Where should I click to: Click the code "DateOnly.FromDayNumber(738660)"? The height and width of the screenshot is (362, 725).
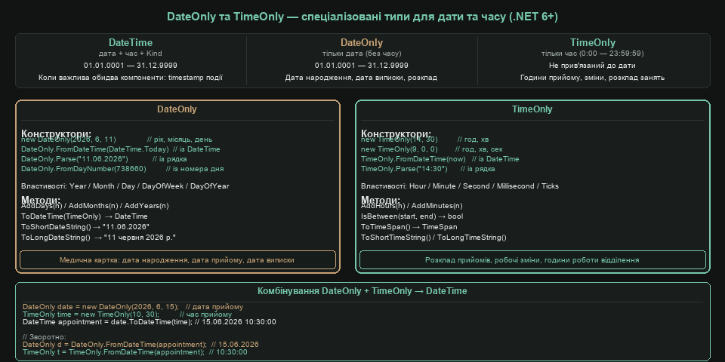point(84,169)
